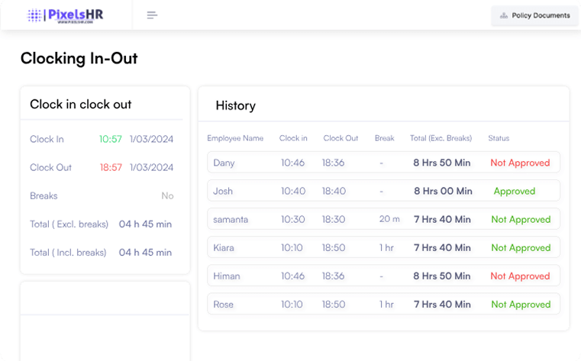Click the Total (Exc. Breaks) header
581x361 pixels.
click(441, 138)
